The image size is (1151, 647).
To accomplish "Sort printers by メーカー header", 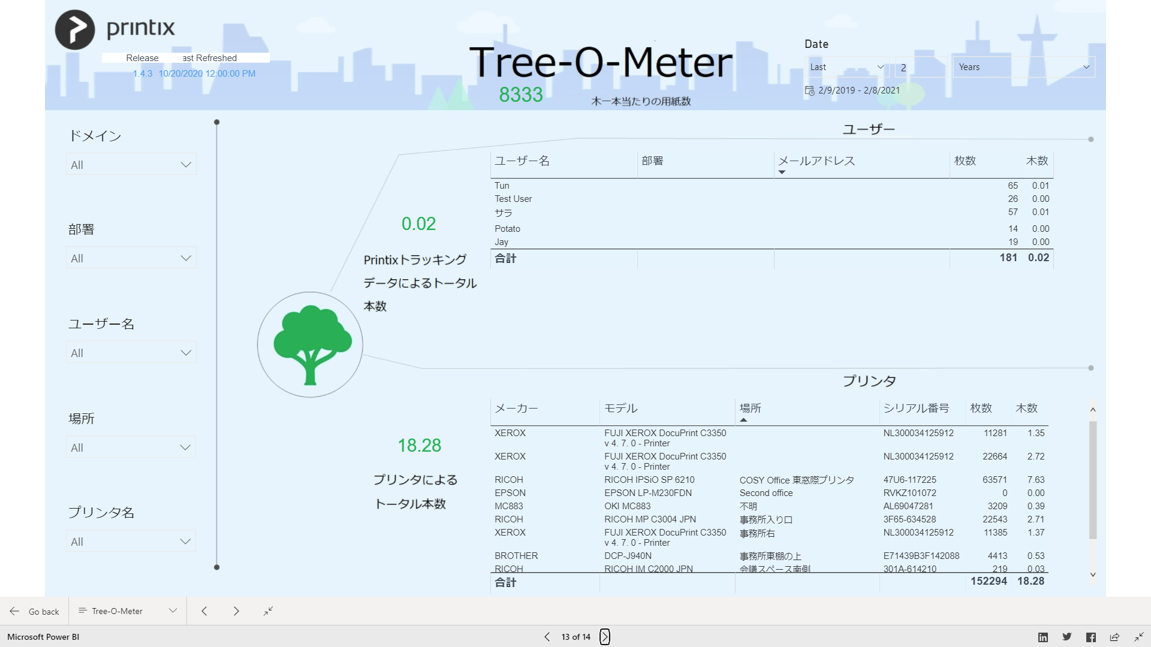I will pos(516,408).
